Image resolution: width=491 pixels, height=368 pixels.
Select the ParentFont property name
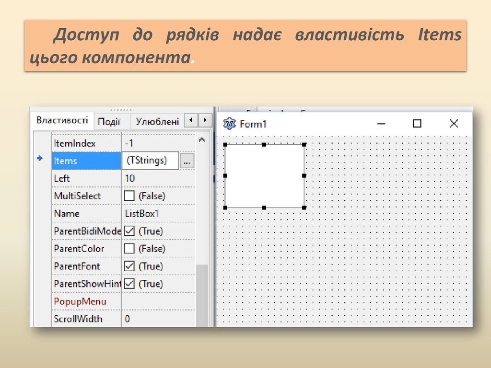coord(77,266)
